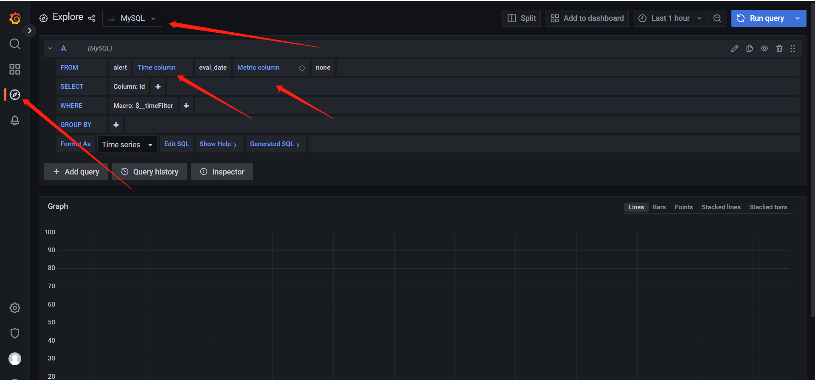The width and height of the screenshot is (815, 380).
Task: Duplicate query A
Action: click(750, 48)
